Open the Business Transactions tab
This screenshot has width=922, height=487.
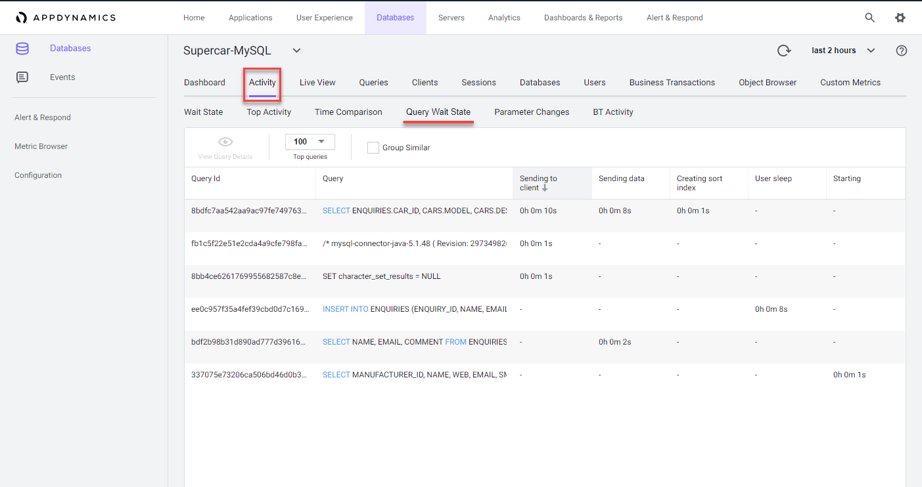click(x=672, y=83)
